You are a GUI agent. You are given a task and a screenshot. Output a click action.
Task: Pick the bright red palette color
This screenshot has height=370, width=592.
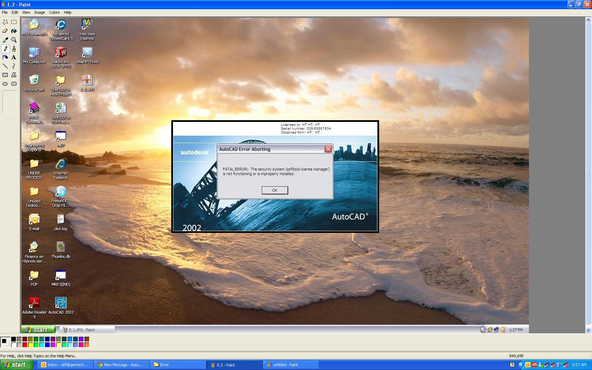[x=25, y=345]
